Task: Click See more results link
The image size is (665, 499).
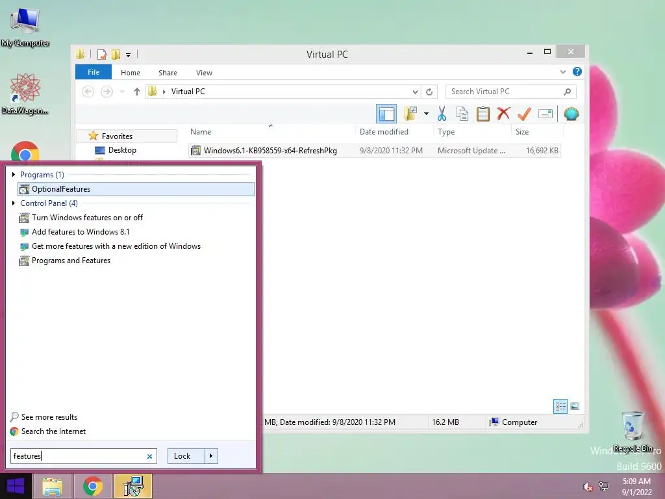Action: (49, 417)
